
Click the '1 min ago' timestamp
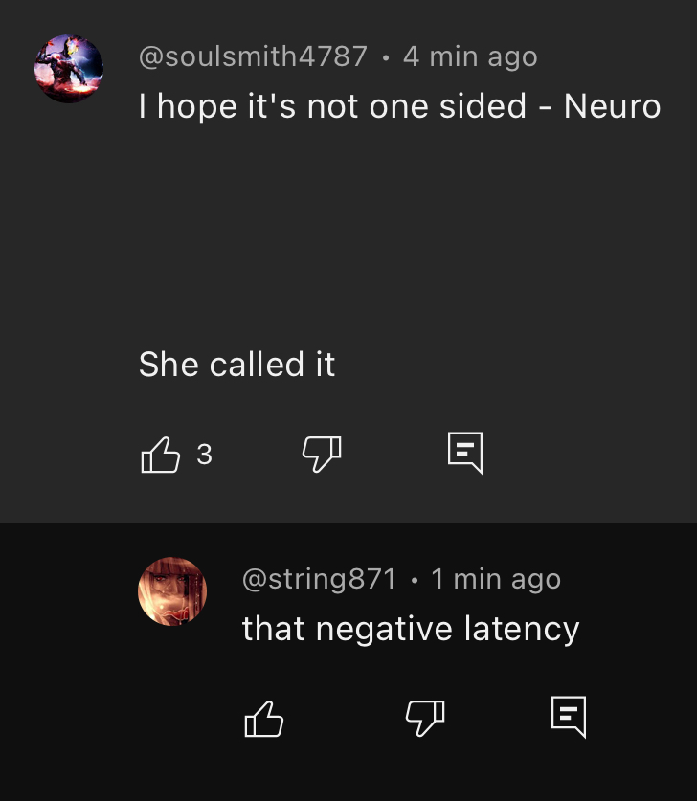496,579
